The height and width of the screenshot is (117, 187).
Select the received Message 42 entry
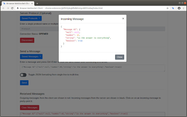(x=74, y=113)
